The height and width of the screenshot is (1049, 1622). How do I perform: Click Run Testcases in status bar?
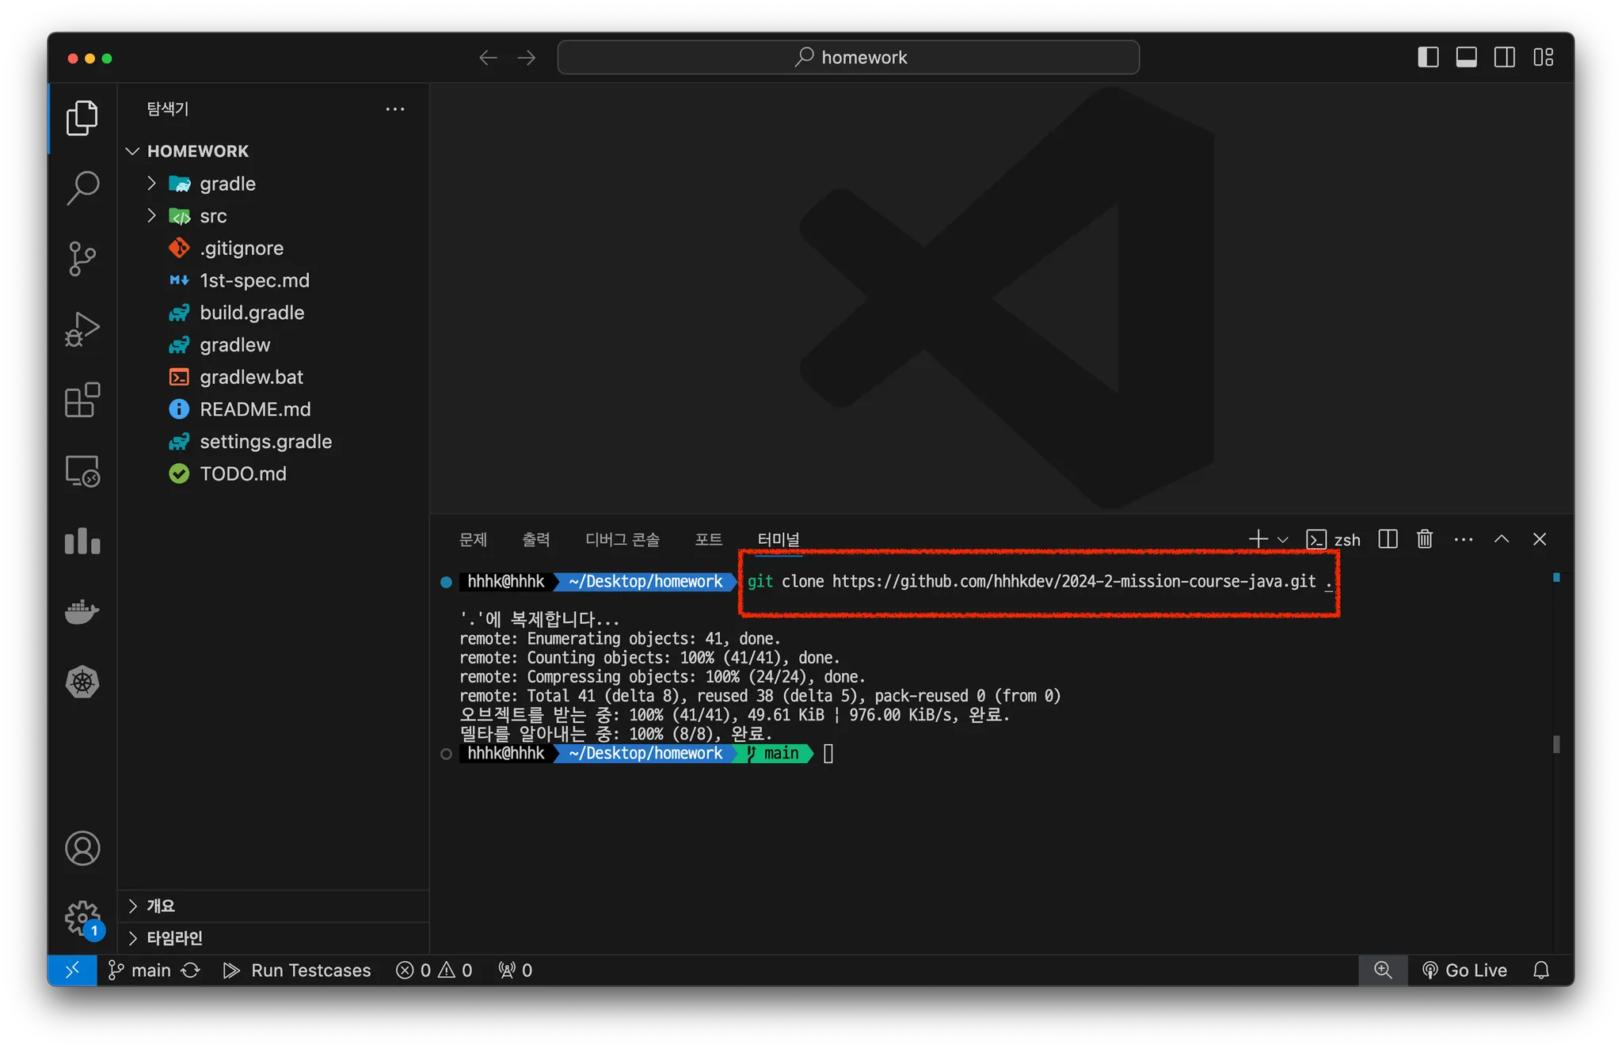pyautogui.click(x=297, y=970)
